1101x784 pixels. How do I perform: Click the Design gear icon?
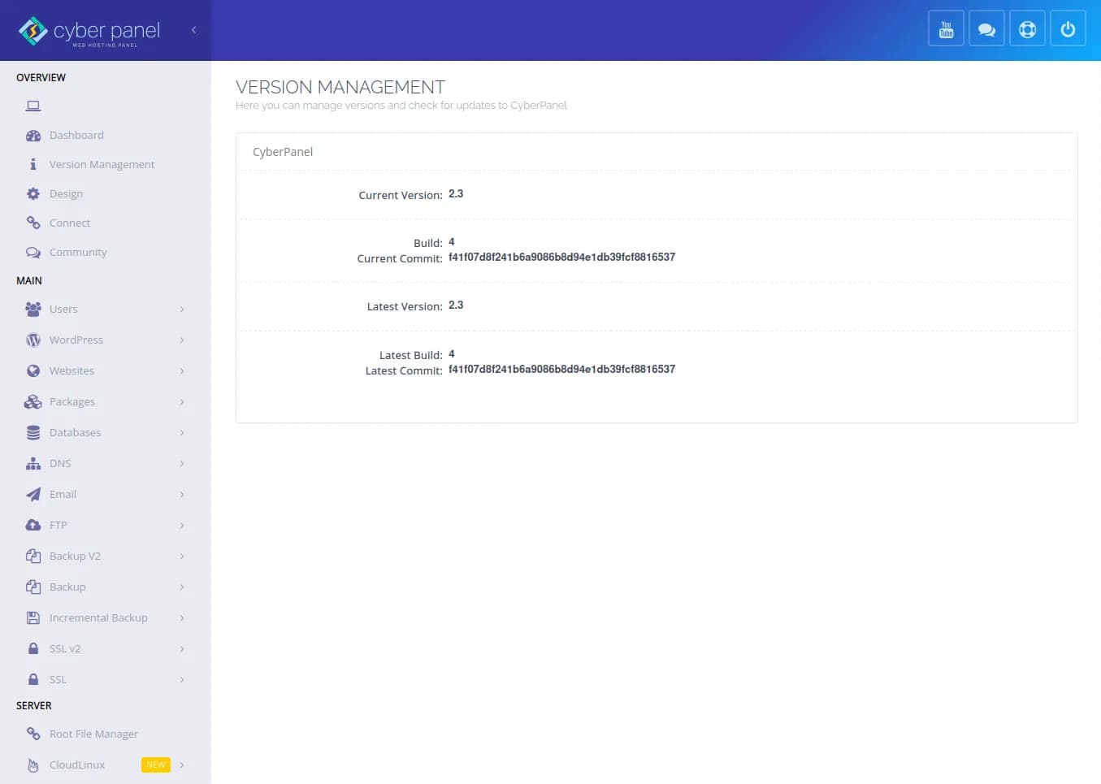pos(33,193)
